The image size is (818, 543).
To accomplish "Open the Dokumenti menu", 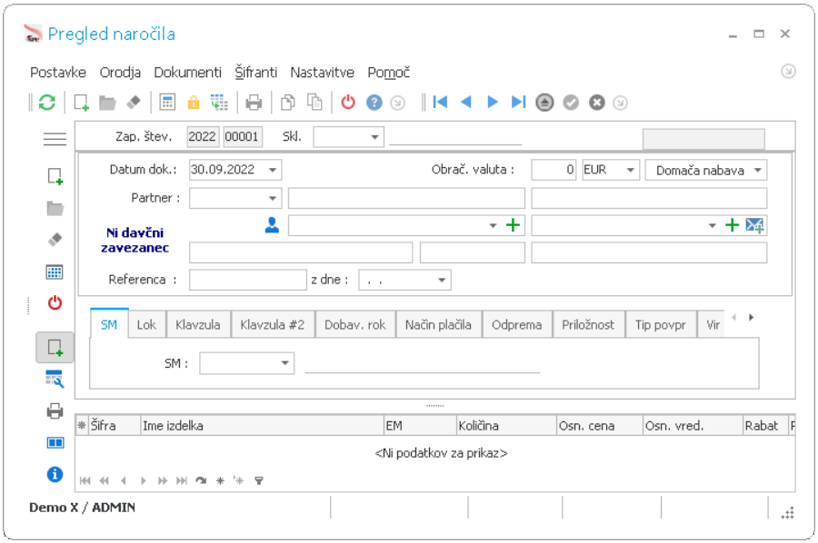I will [187, 73].
